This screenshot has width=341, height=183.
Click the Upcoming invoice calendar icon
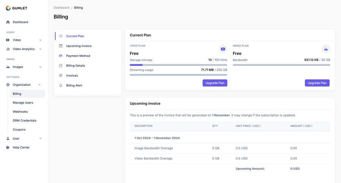(x=61, y=46)
